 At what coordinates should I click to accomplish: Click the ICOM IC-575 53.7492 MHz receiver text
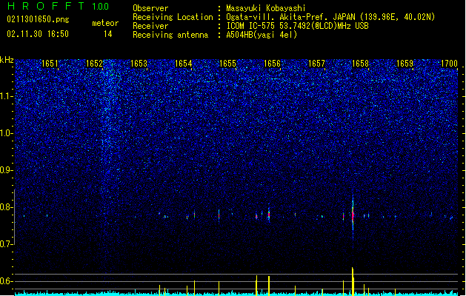pos(298,26)
